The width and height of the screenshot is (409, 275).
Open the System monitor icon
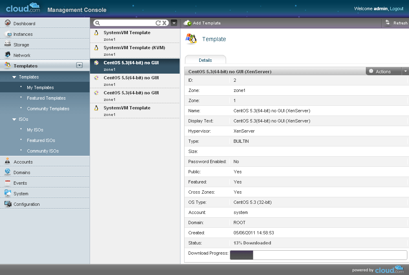[8, 193]
